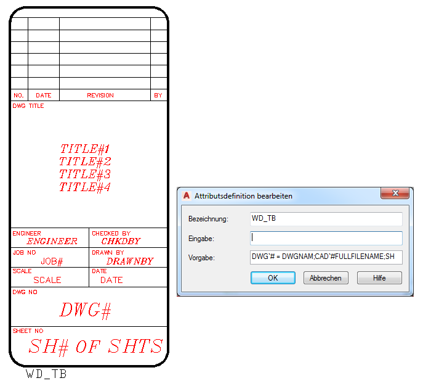Screen dimensions: 423x386
Task: Click the CHECKED BY label
Action: [x=111, y=233]
